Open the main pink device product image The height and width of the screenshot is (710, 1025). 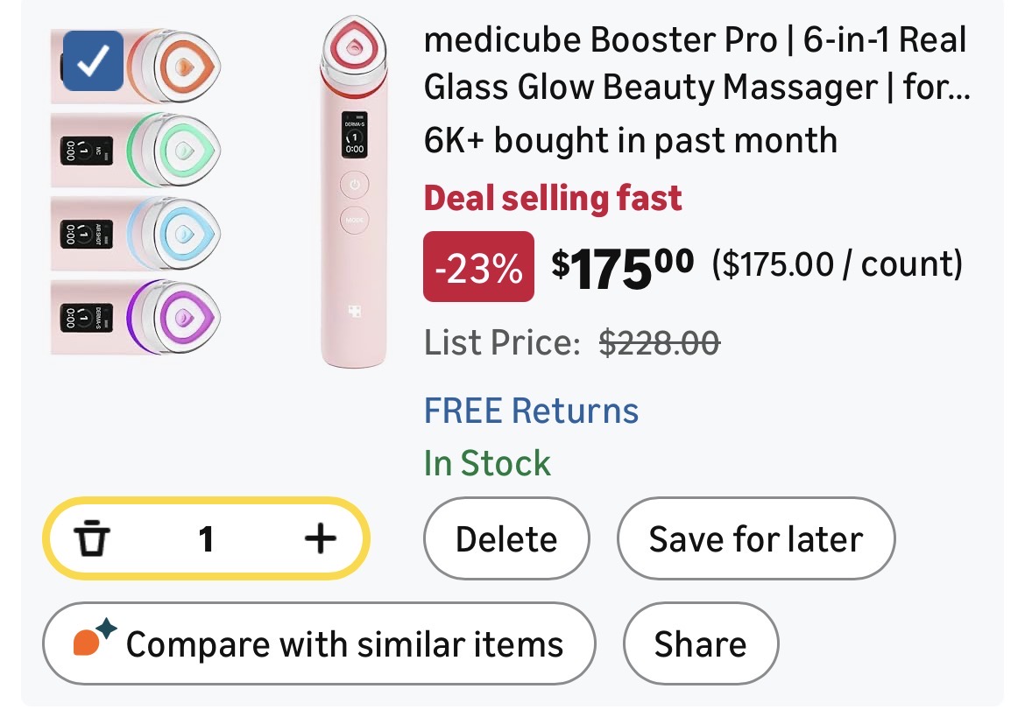point(354,193)
